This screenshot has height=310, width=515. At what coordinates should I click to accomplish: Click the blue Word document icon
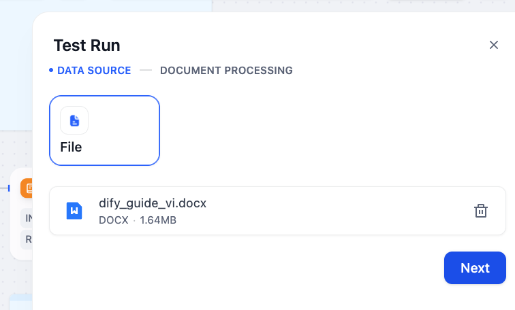[74, 211]
